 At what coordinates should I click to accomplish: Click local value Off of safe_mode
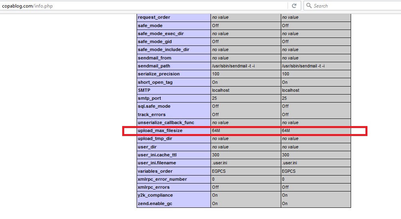(215, 26)
